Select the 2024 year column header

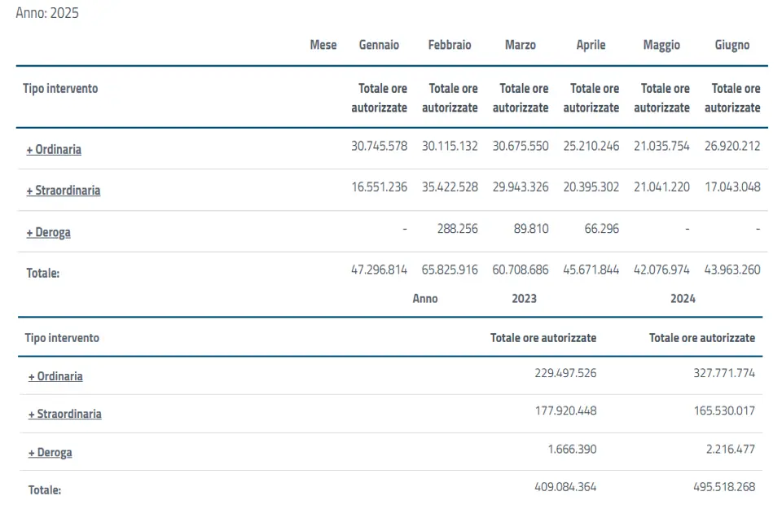[683, 298]
